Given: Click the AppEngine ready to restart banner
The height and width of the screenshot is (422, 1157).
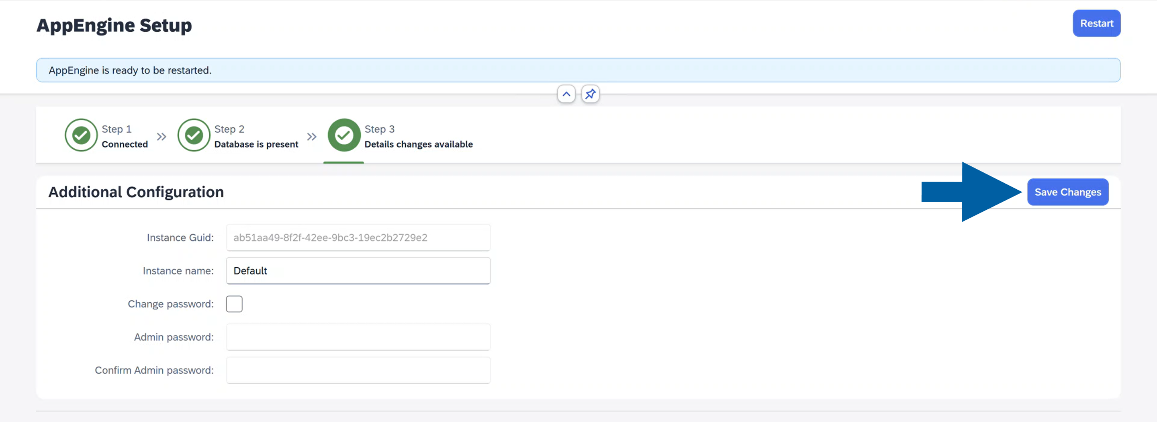Looking at the screenshot, I should pos(578,71).
